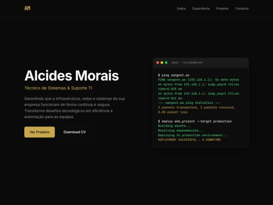The width and height of the screenshot is (273, 205).
Task: Click the '2 packets transmitted' line
Action: (197, 107)
